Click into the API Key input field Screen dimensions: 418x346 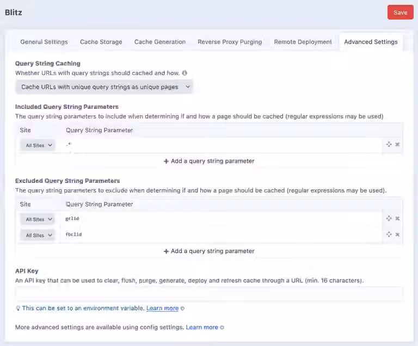(x=209, y=294)
